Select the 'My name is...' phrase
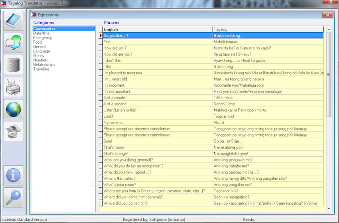This screenshot has height=223, width=339. 158,122
